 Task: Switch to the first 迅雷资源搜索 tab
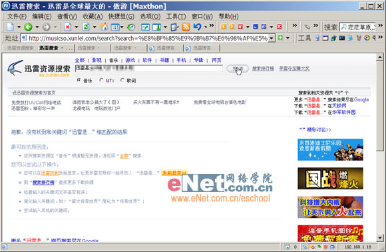pyautogui.click(x=20, y=48)
